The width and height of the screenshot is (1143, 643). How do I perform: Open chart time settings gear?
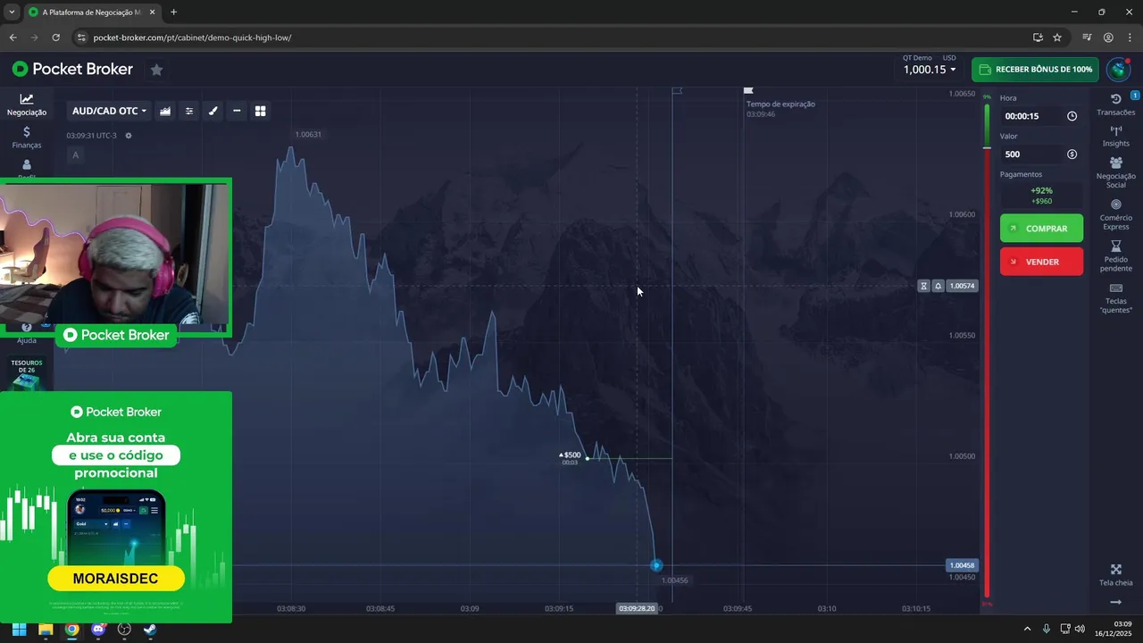129,136
